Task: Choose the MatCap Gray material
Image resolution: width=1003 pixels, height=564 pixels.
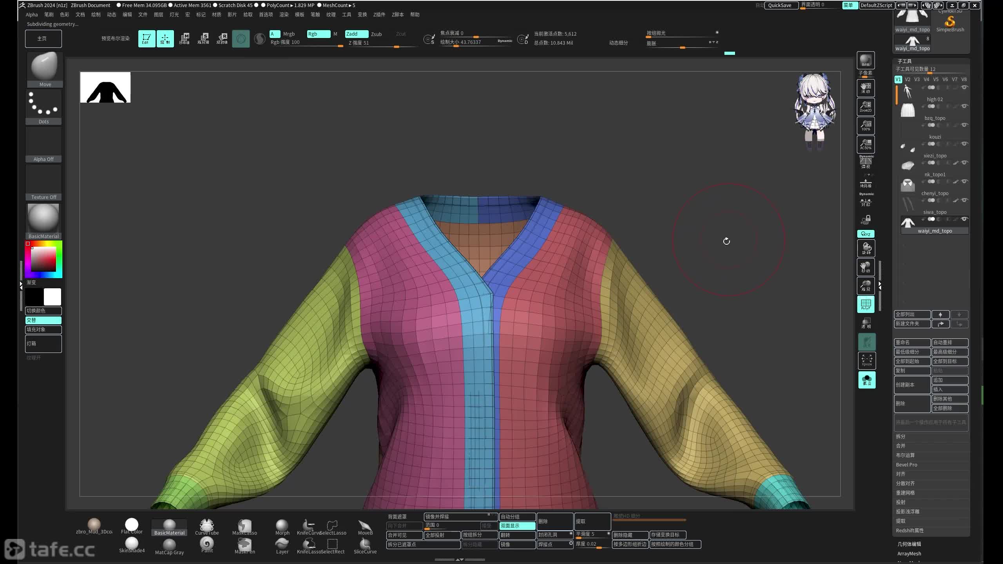Action: point(169,546)
